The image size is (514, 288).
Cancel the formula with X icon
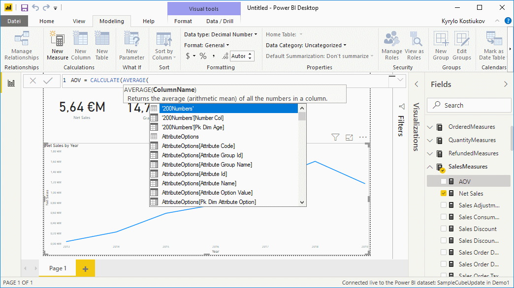[33, 81]
